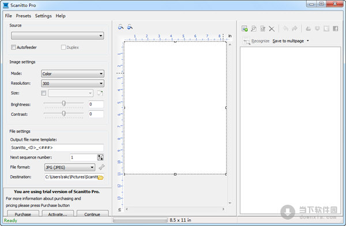Click the view image magnifier icon
The width and height of the screenshot is (346, 226).
click(254, 28)
